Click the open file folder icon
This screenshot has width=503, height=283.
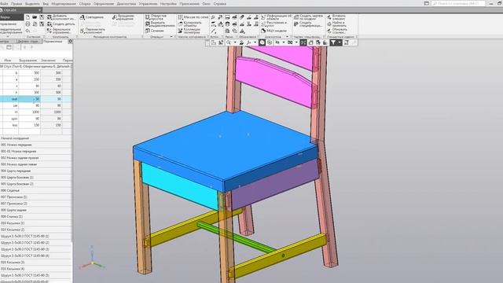35,17
